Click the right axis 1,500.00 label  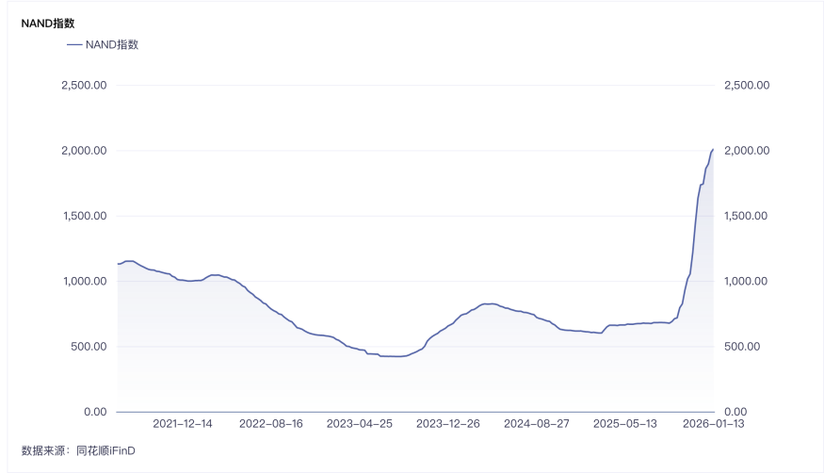(747, 216)
